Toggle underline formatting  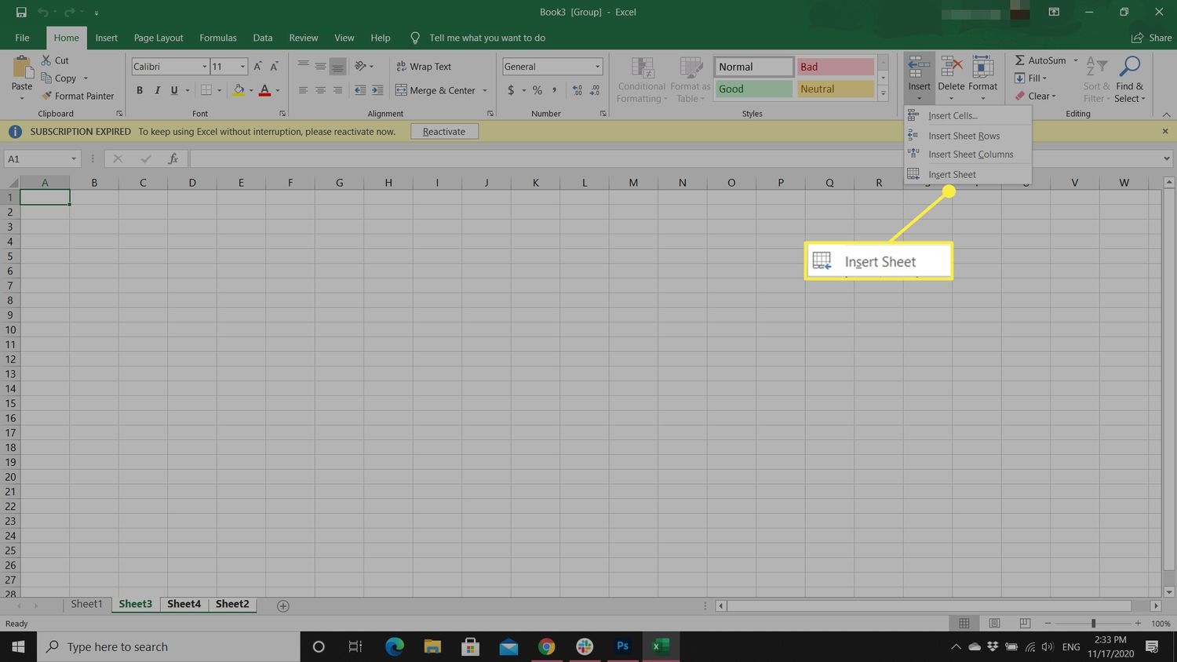tap(173, 90)
